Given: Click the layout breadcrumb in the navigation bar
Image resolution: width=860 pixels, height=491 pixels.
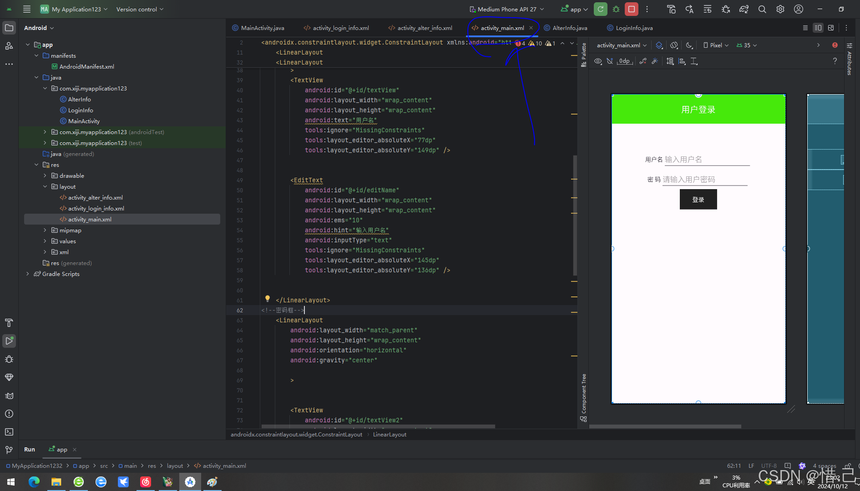Looking at the screenshot, I should (x=175, y=466).
